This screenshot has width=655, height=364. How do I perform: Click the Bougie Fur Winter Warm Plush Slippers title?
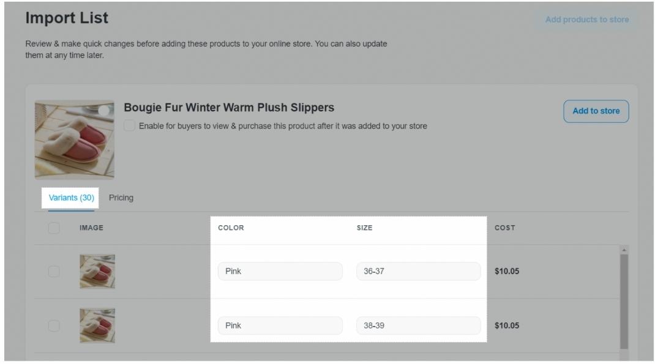229,108
